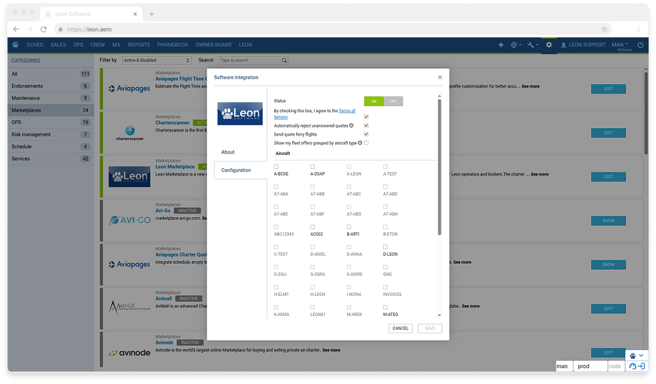Click the support login icon at bottom right
This screenshot has height=384, width=656.
(x=637, y=366)
